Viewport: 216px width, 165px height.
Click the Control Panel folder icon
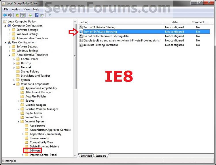(18, 59)
